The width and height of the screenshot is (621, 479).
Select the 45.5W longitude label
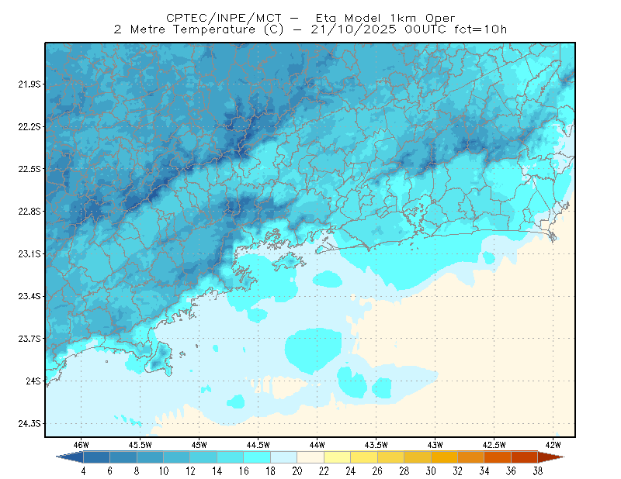coord(141,445)
